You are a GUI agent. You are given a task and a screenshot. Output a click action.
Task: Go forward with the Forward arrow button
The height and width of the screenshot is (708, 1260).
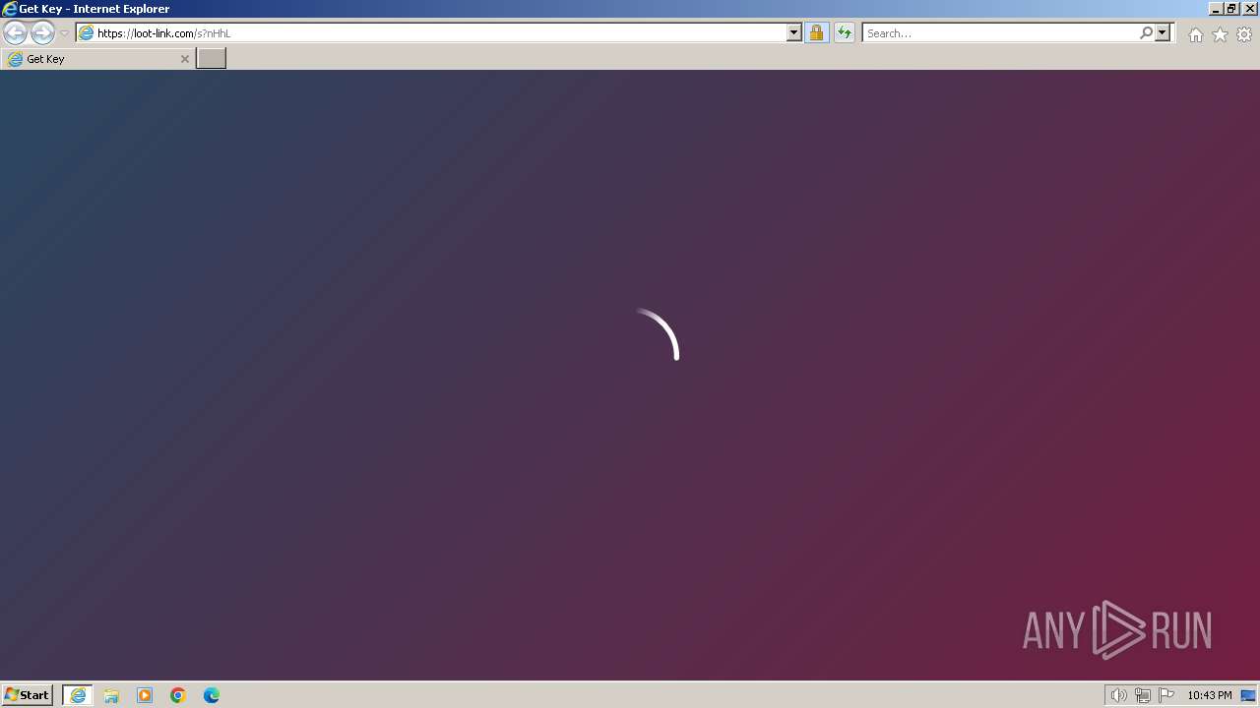click(42, 32)
